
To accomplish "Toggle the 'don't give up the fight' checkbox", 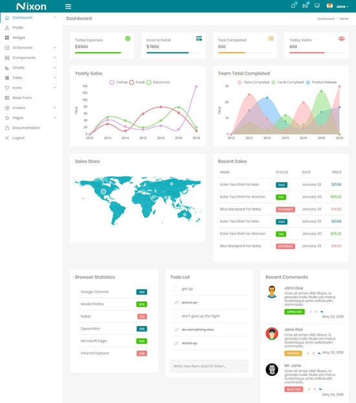I will coord(177,316).
